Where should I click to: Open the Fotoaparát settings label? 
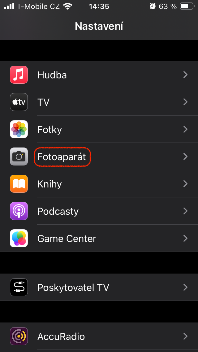pyautogui.click(x=62, y=157)
